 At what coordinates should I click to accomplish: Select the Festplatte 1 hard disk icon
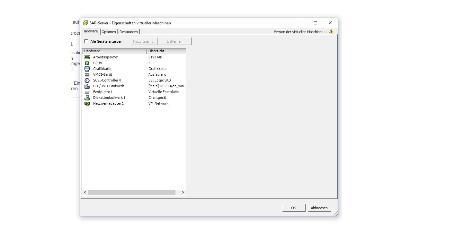click(87, 92)
